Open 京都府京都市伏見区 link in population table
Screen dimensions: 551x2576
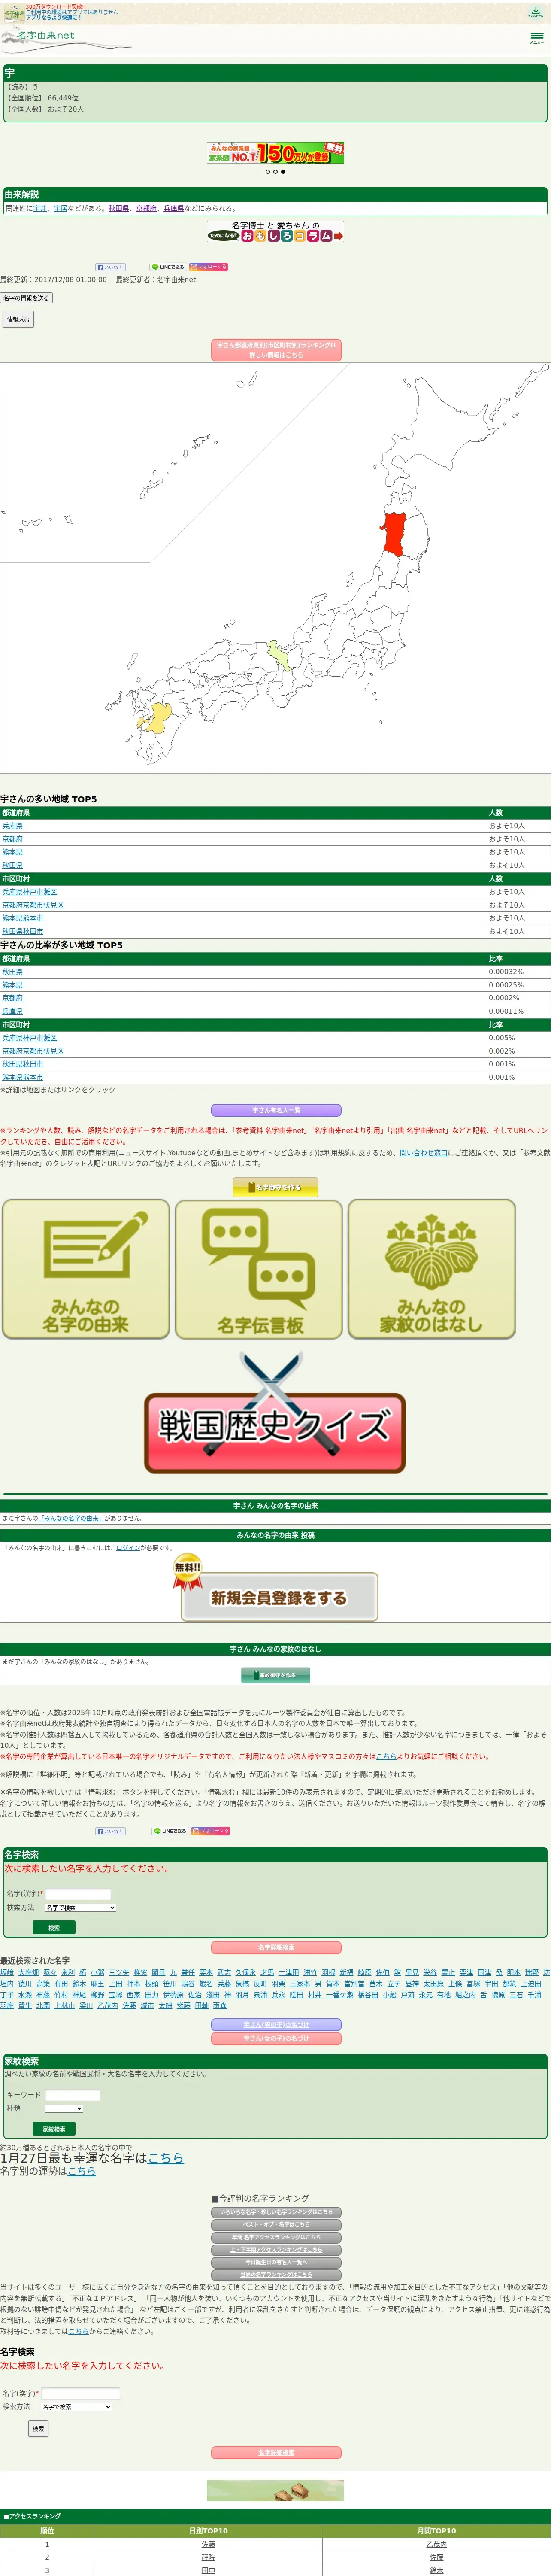pos(33,905)
